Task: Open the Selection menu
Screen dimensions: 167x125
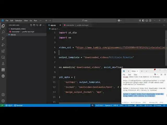Action: click(19, 21)
